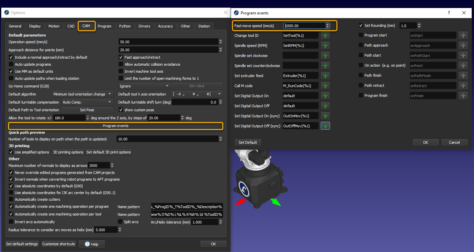
Task: Enable the Path approach checkbox
Action: (x=361, y=45)
